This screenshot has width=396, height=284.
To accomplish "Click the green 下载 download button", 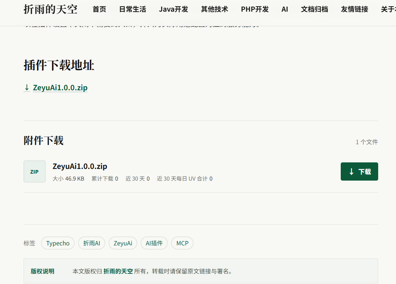I will click(x=359, y=171).
